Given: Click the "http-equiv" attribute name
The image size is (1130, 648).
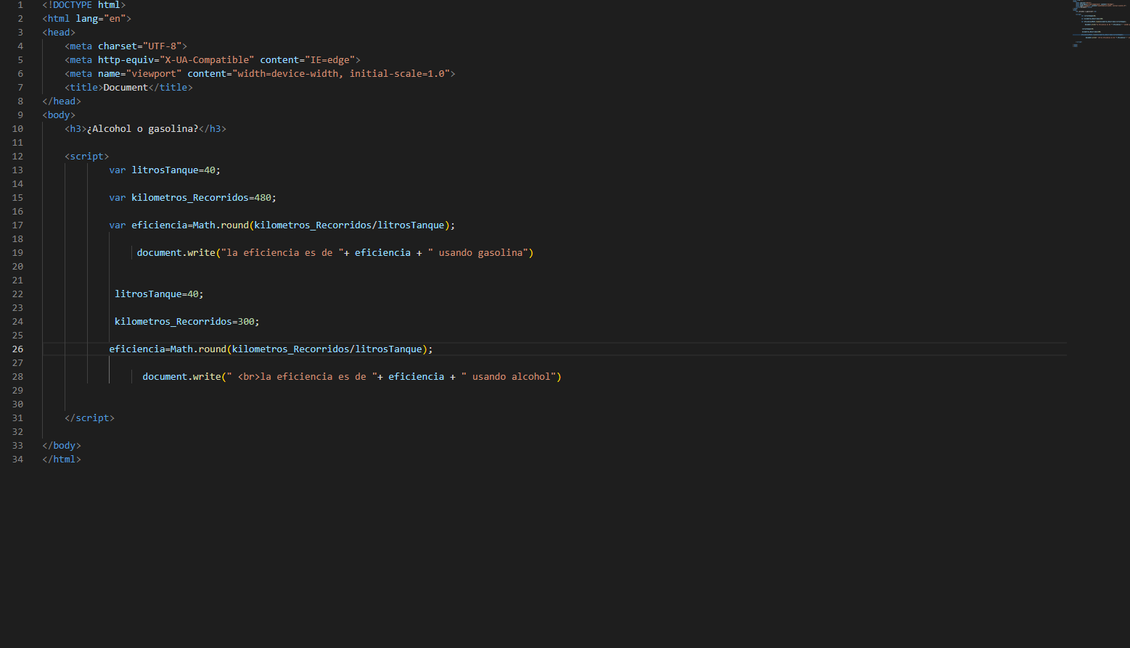Looking at the screenshot, I should point(126,60).
